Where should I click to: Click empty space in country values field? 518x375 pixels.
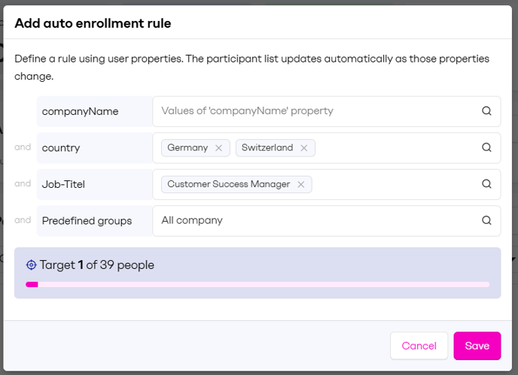[395, 148]
